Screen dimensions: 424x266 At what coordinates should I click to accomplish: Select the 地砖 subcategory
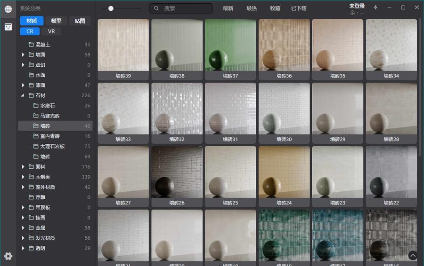point(55,156)
